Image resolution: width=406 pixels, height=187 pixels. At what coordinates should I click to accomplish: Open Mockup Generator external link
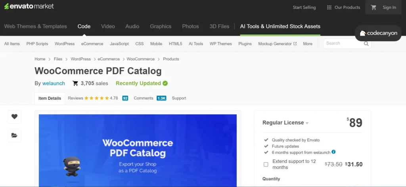tap(277, 44)
